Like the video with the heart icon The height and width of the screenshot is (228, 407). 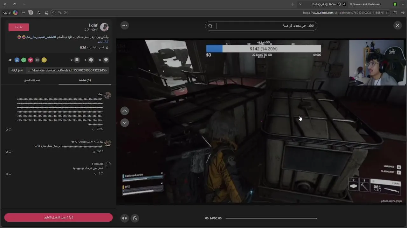click(x=106, y=60)
